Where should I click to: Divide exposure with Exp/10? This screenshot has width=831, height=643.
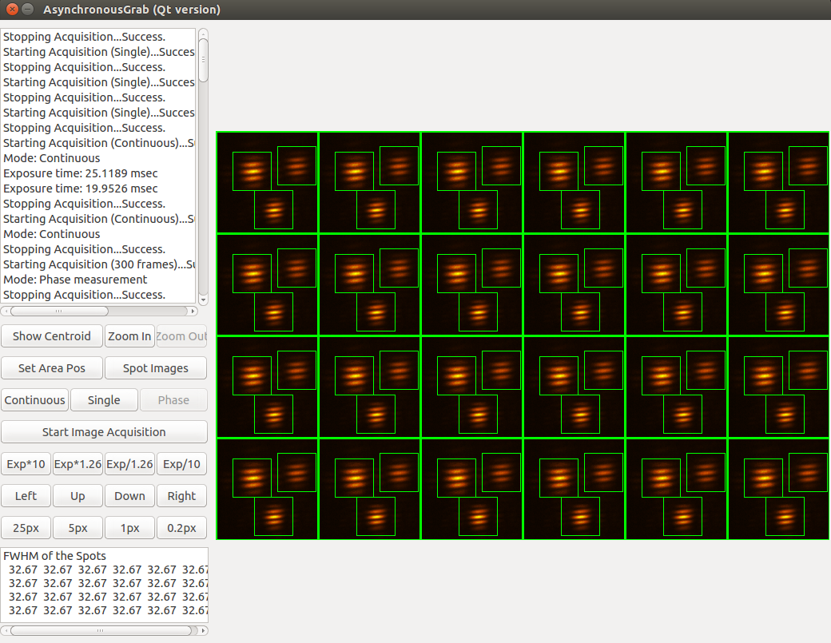pos(182,464)
